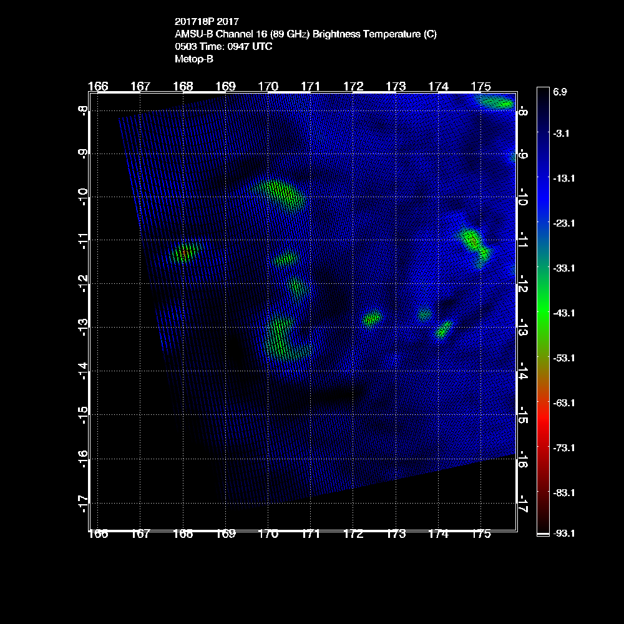Click the green patch in the top-right corner of the map
Image resolution: width=624 pixels, height=624 pixels.
tap(497, 102)
